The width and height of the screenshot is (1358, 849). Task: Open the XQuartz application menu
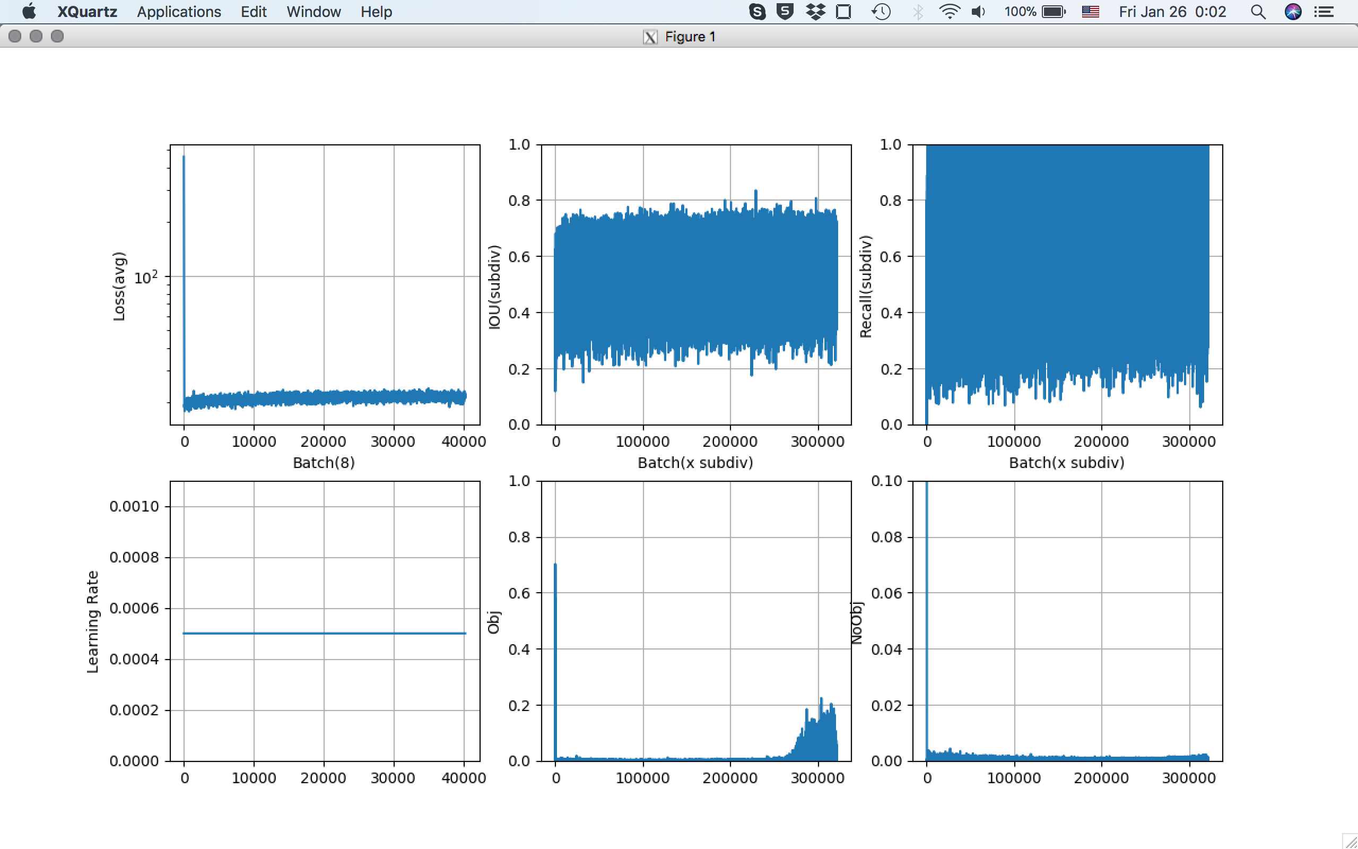87,12
